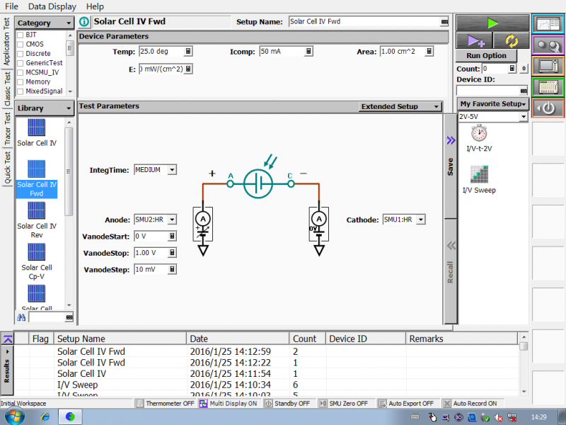Open keypad icon next to VanodeStart field

click(172, 236)
